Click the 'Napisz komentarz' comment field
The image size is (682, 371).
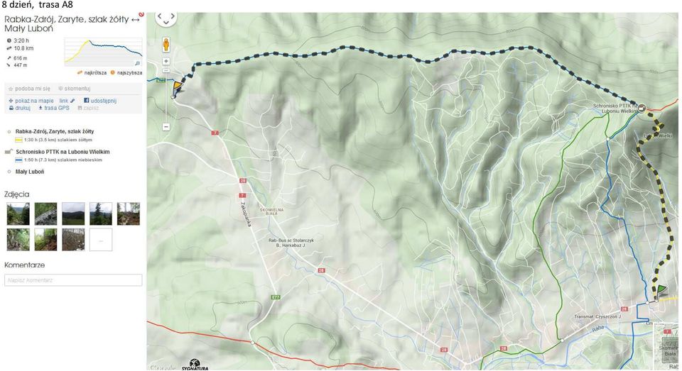click(73, 280)
